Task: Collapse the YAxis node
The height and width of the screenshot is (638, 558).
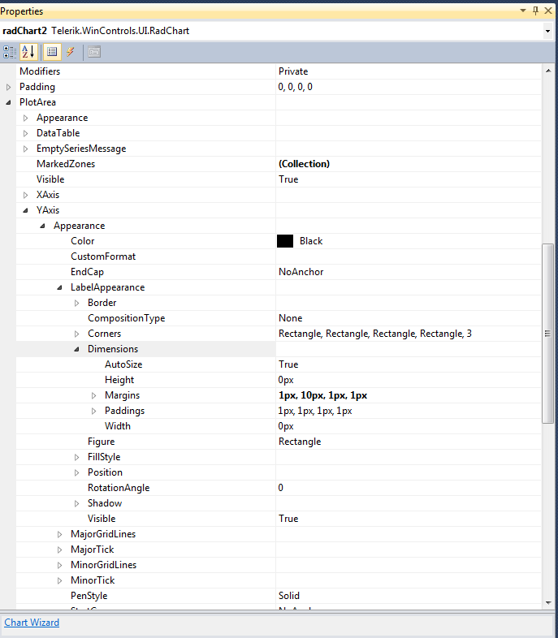Action: tap(26, 210)
